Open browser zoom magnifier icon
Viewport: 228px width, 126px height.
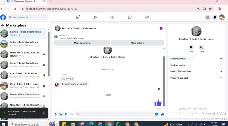tap(198, 9)
